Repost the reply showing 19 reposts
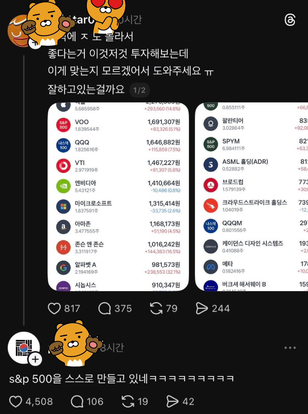Screen dimensions: 308x414 pyautogui.click(x=128, y=401)
